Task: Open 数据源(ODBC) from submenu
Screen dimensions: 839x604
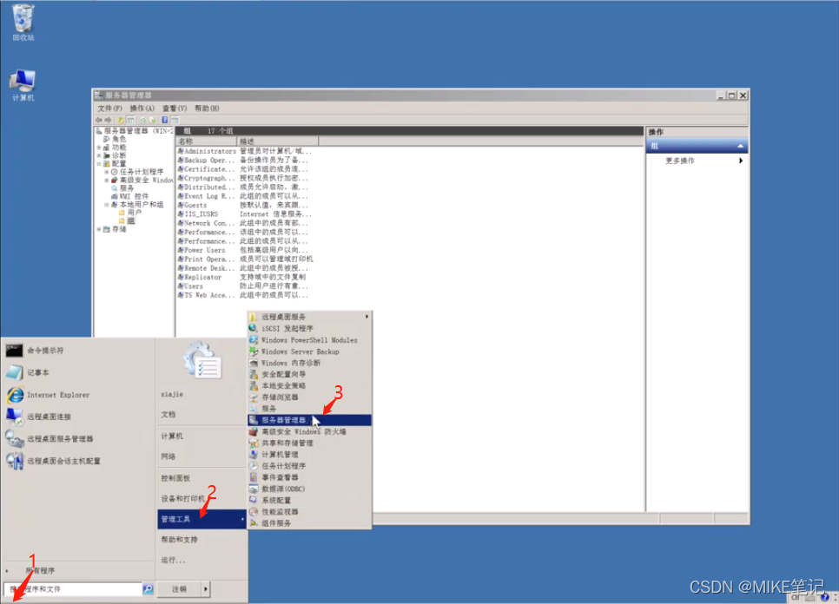Action: [x=309, y=489]
